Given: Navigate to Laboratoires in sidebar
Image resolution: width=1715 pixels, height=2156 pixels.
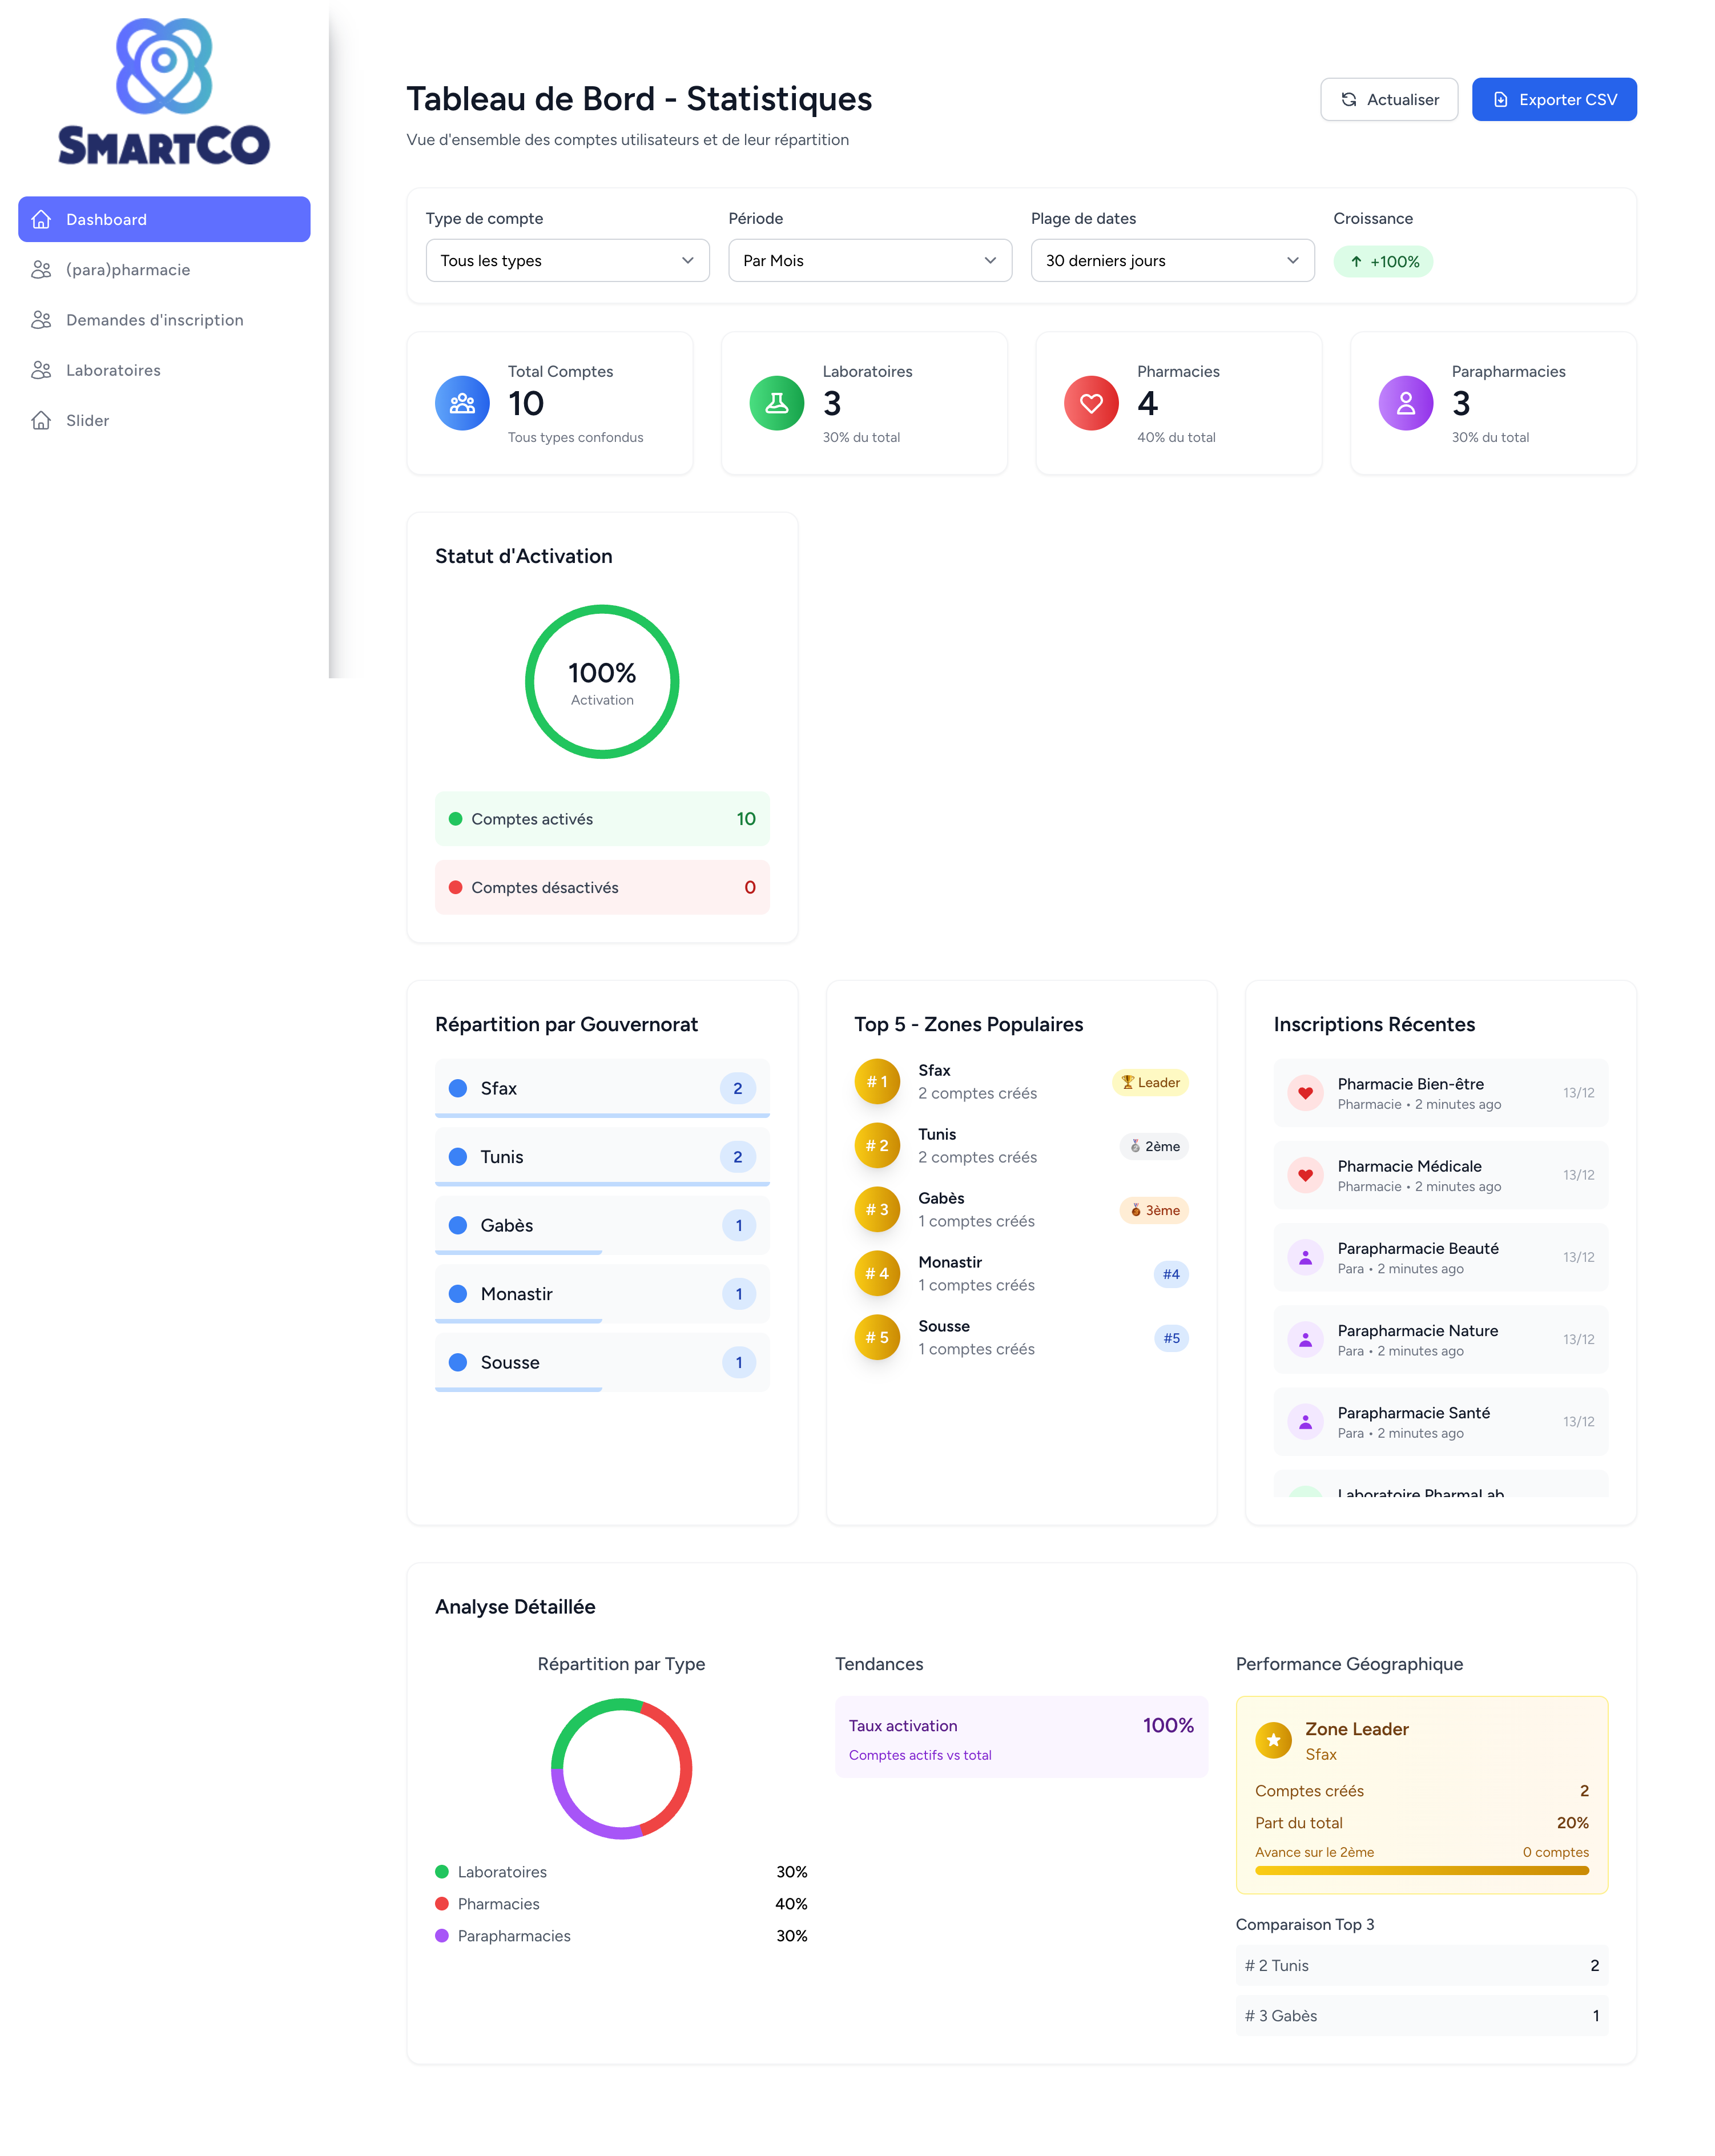Looking at the screenshot, I should coord(164,370).
